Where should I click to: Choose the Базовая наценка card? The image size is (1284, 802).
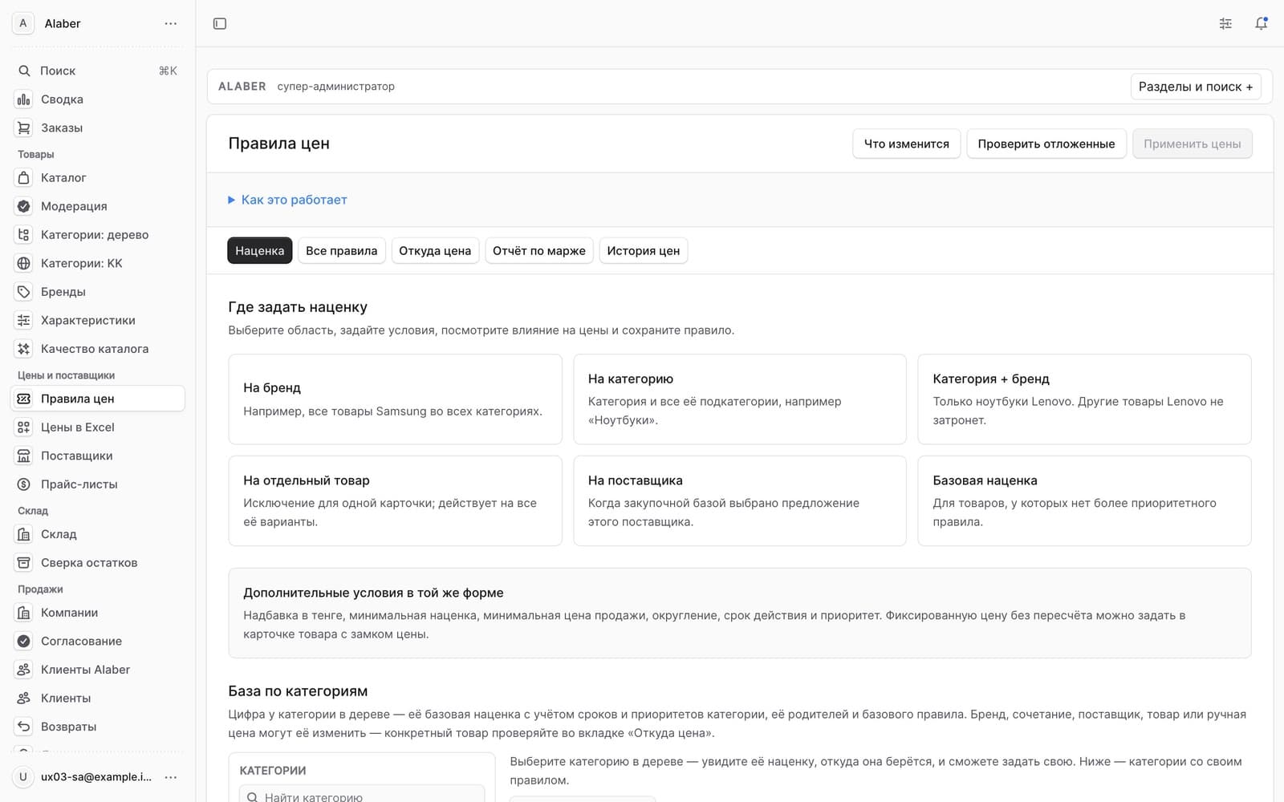[1084, 501]
